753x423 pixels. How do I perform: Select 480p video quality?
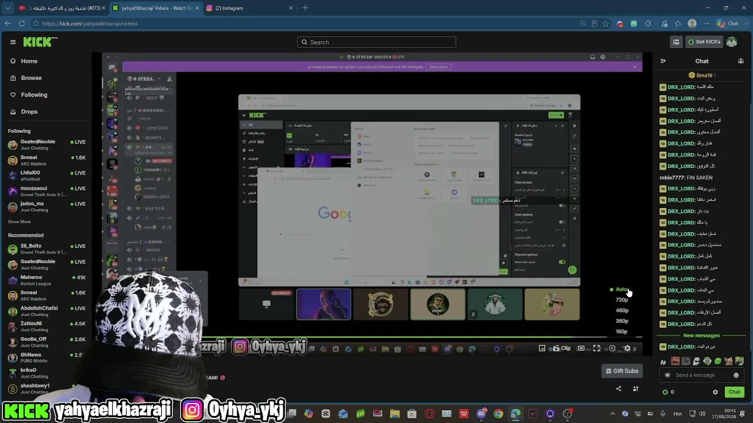point(622,311)
